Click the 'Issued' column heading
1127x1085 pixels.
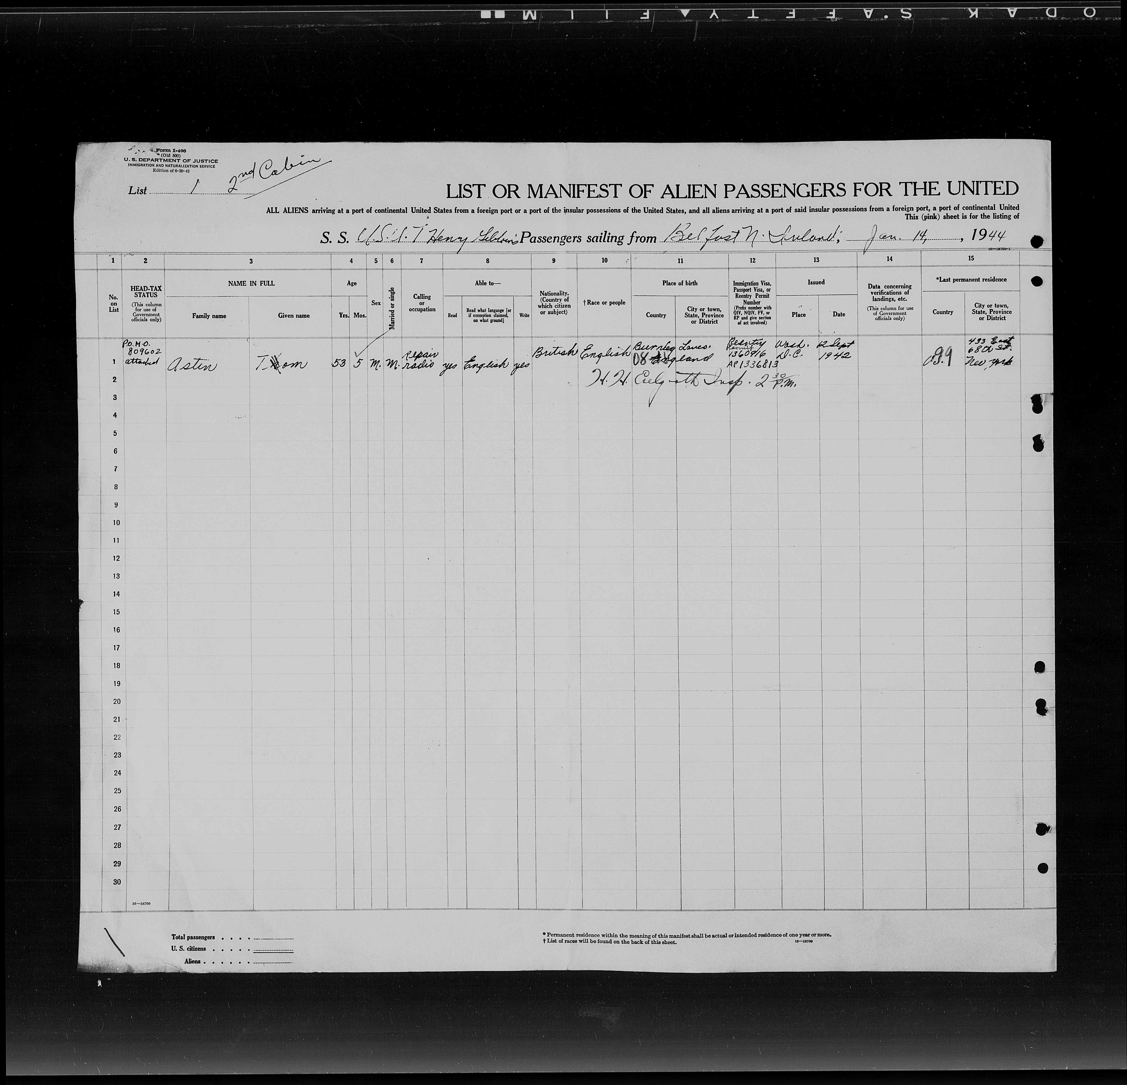(816, 282)
